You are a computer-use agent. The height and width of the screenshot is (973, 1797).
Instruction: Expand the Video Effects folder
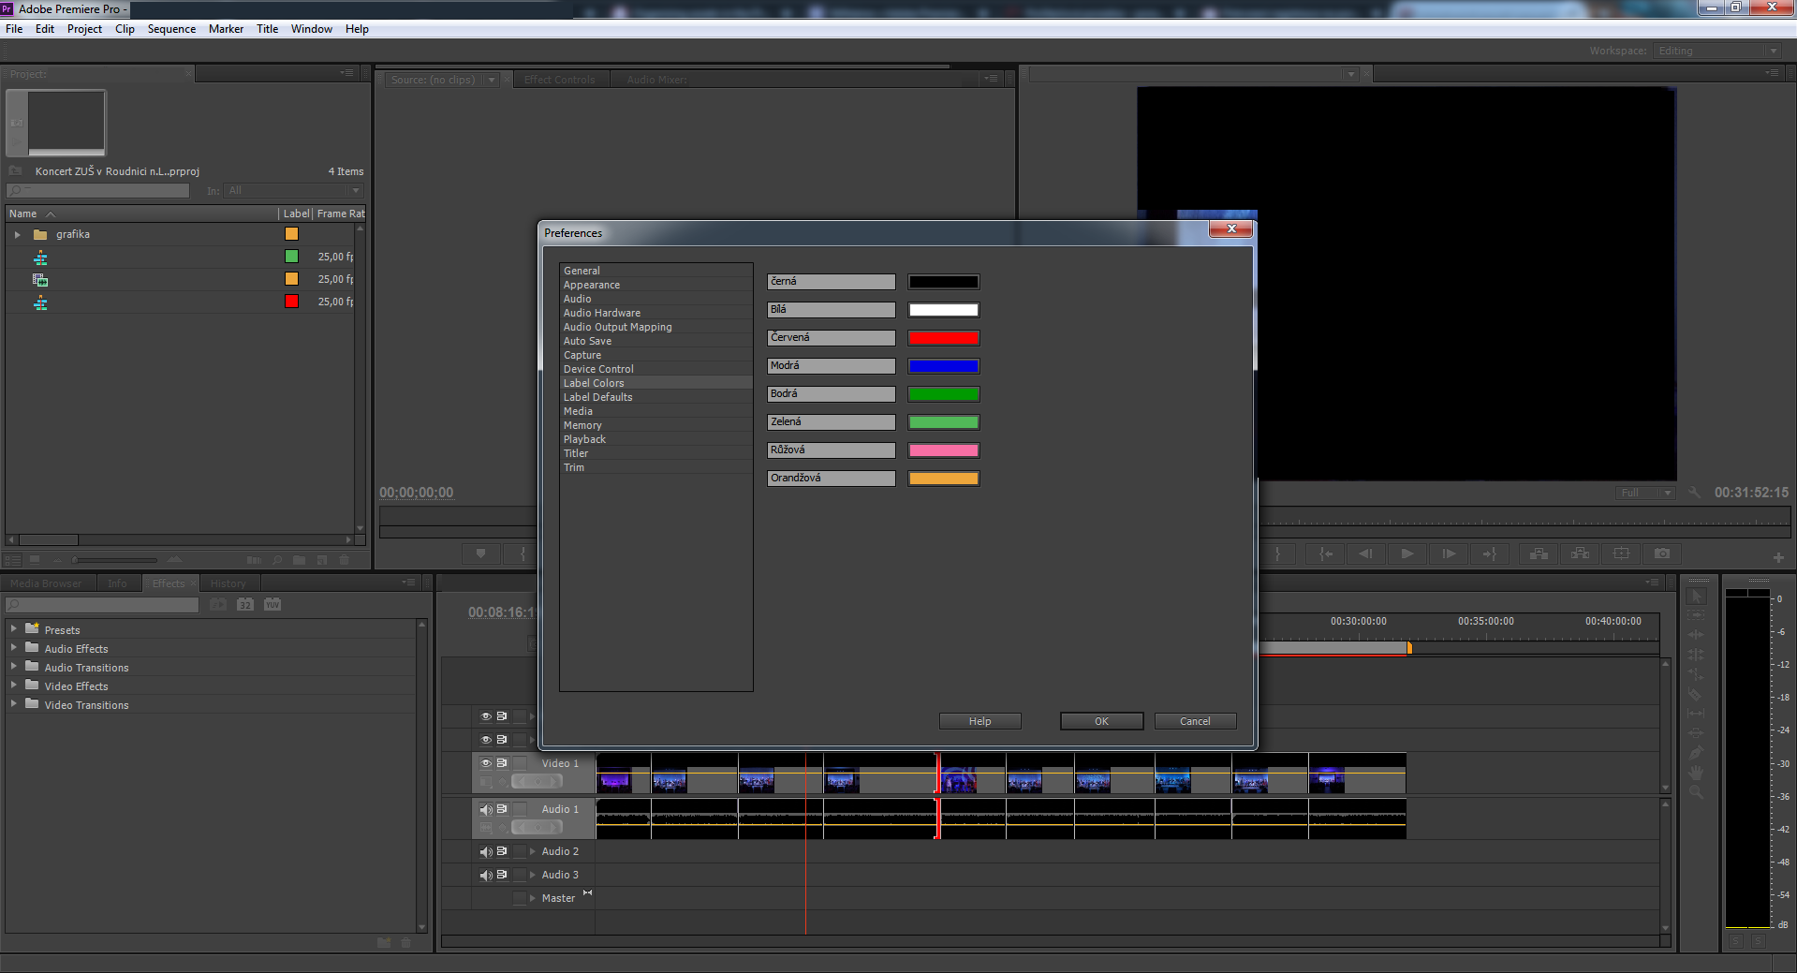point(13,686)
